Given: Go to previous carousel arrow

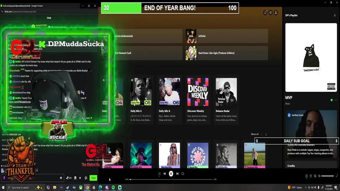Looking at the screenshot, I should 261,134.
